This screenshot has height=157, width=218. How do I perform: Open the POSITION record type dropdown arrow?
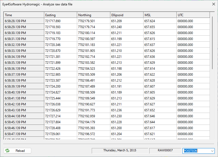(212, 151)
